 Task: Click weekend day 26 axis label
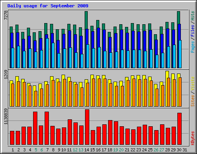[x=156, y=150]
